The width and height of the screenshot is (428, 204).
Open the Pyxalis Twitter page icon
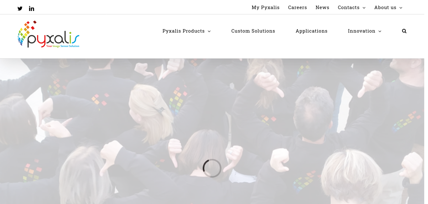20,8
